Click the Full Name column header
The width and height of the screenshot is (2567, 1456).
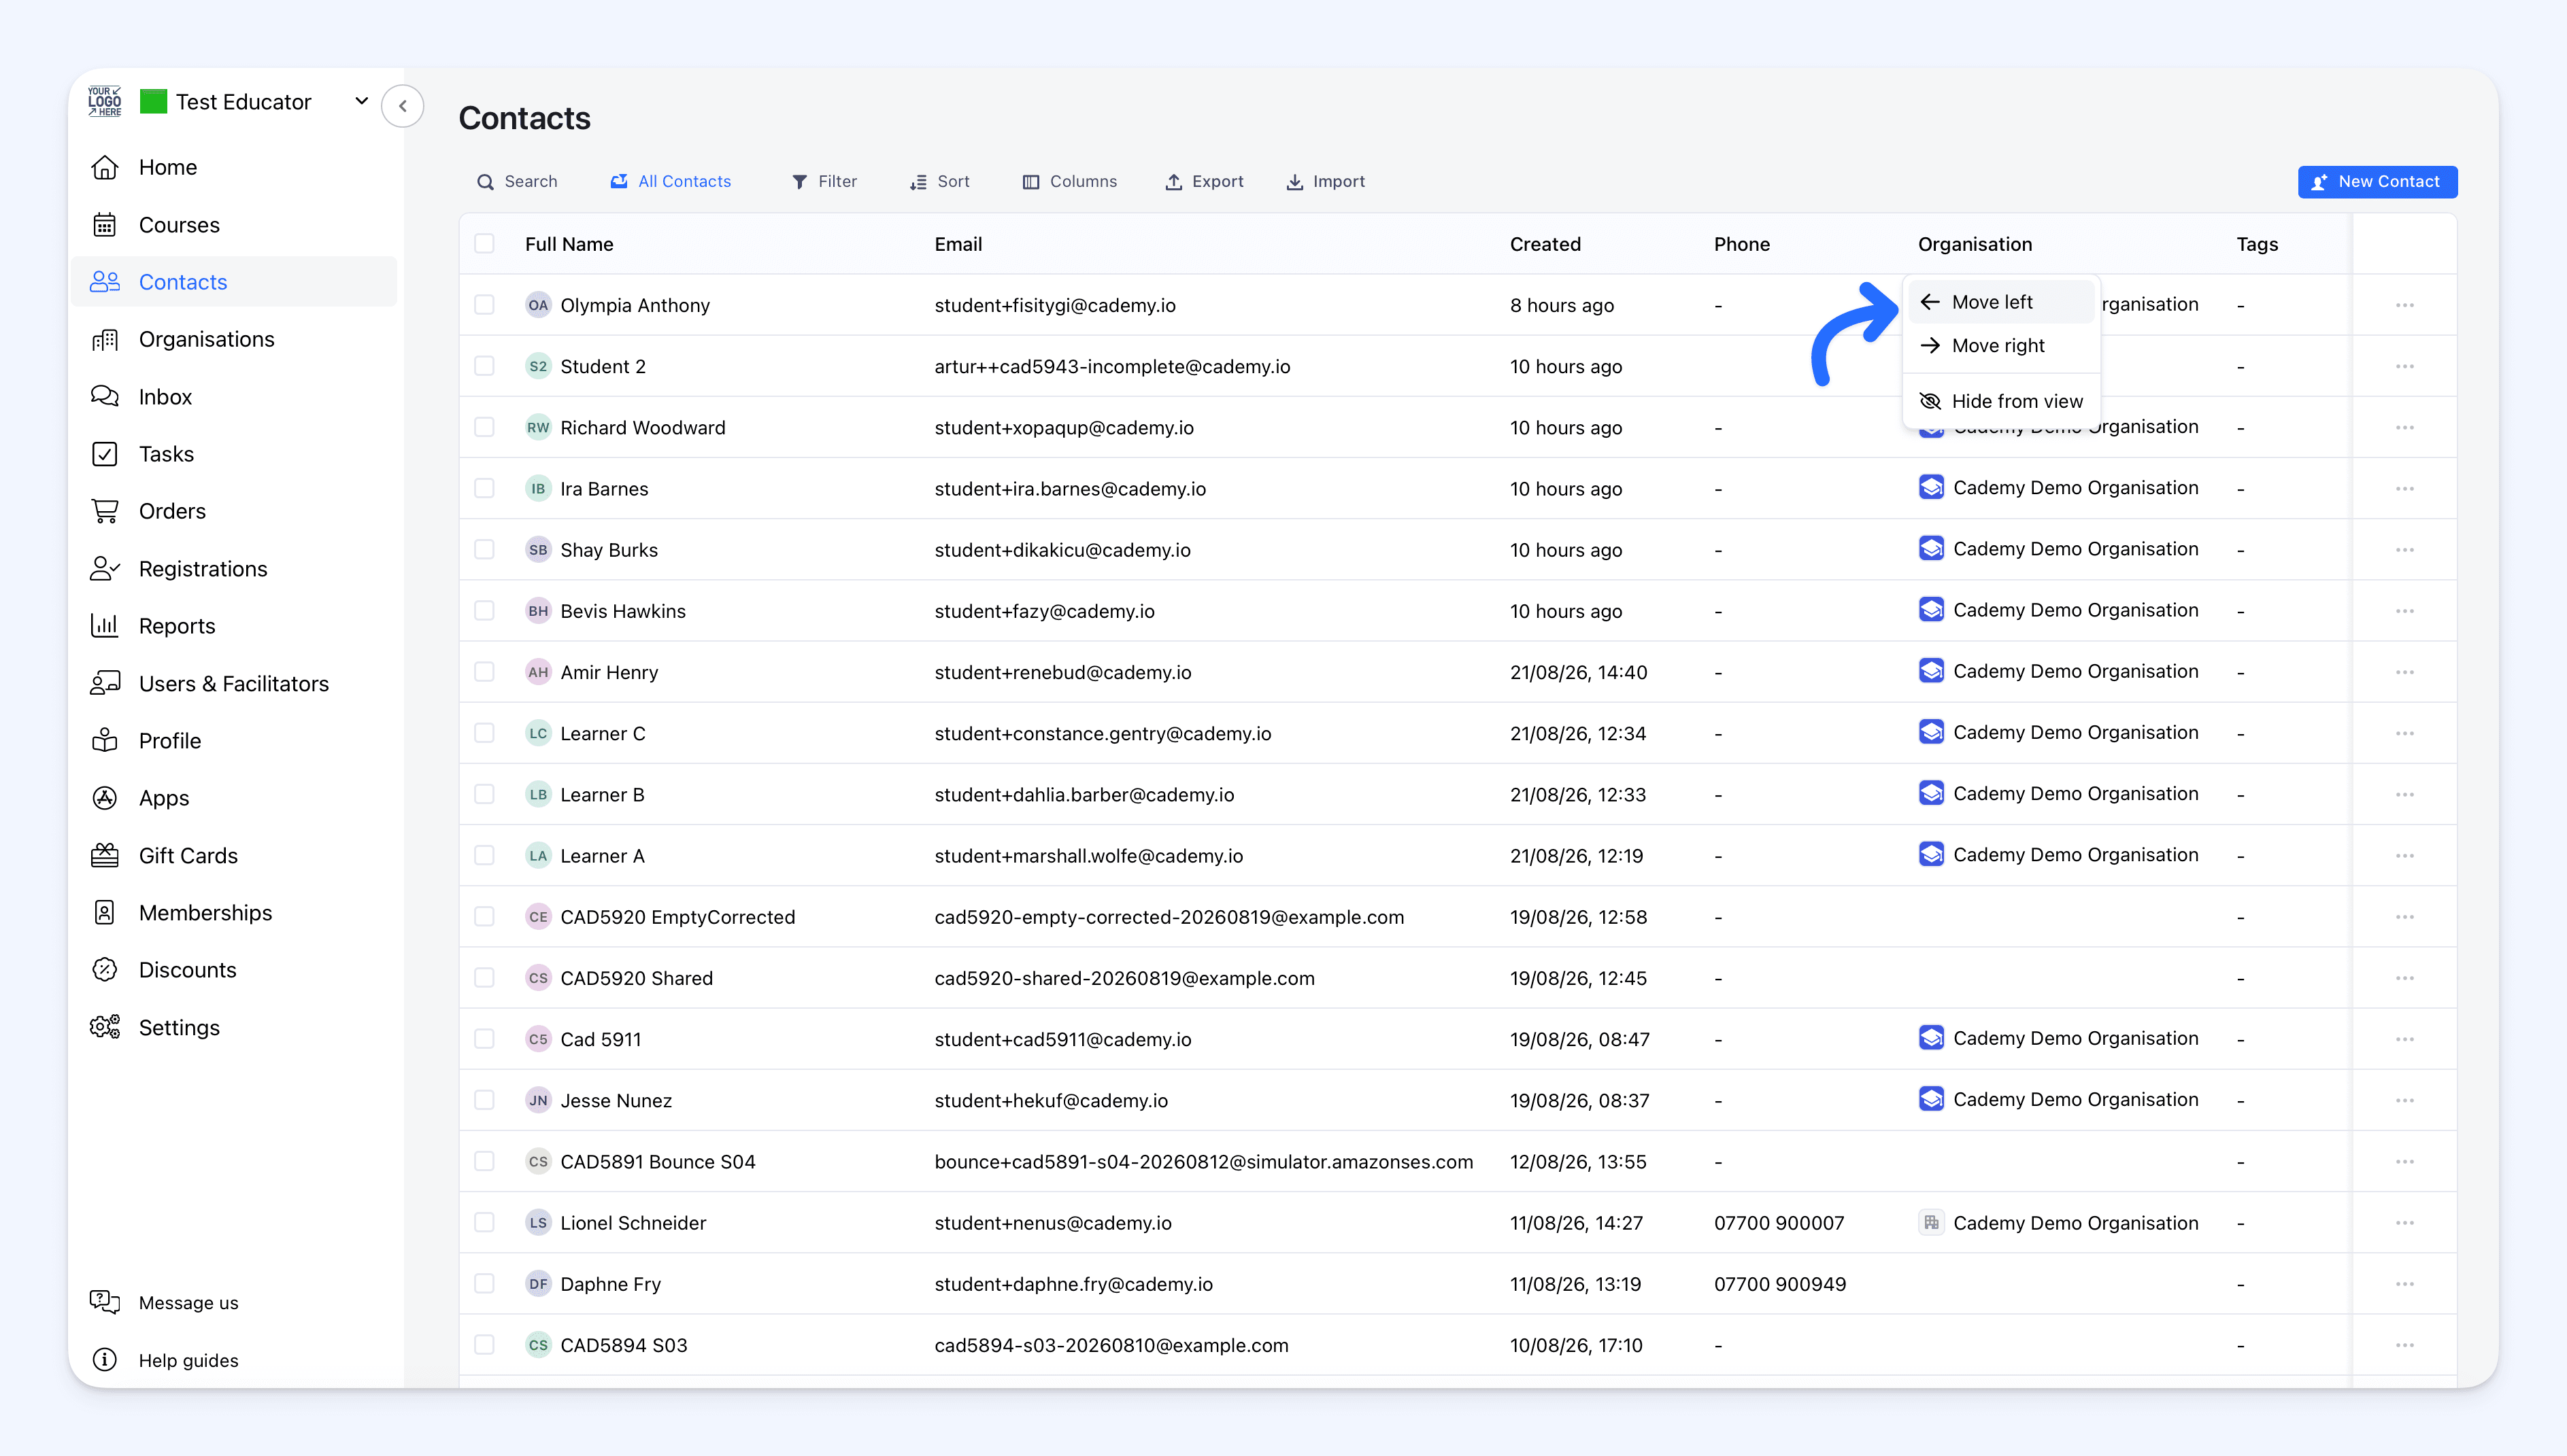point(569,244)
